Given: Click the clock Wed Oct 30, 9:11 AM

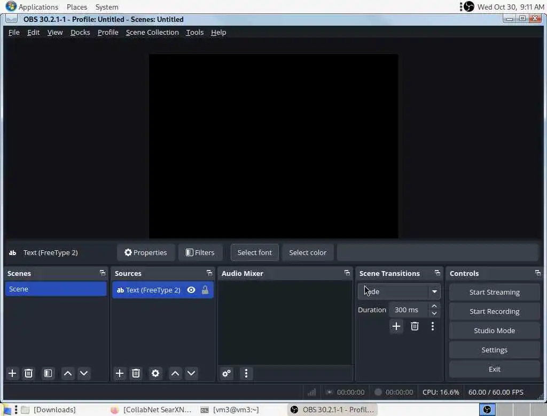Looking at the screenshot, I should coord(510,6).
